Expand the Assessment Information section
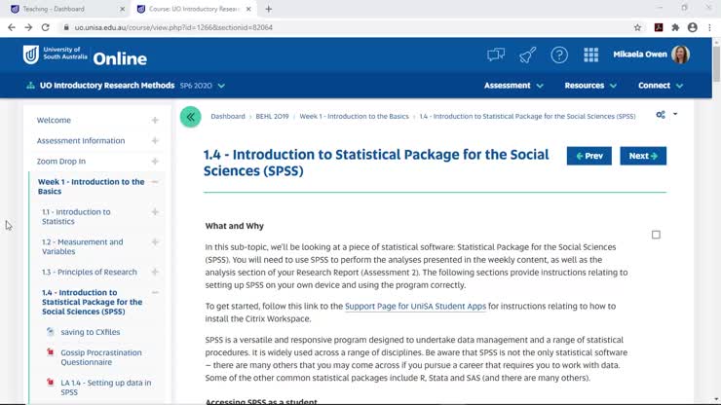 click(x=155, y=140)
